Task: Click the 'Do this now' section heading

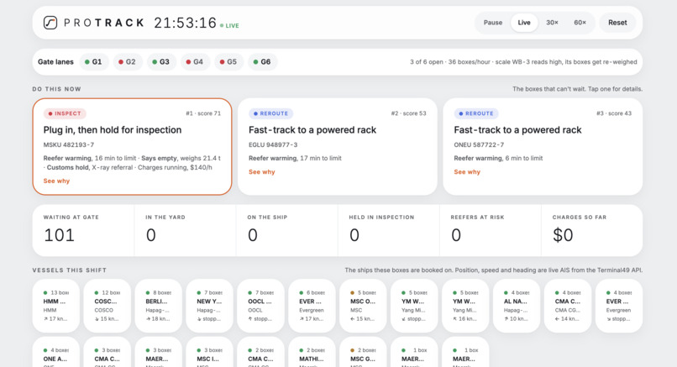Action: tap(56, 89)
